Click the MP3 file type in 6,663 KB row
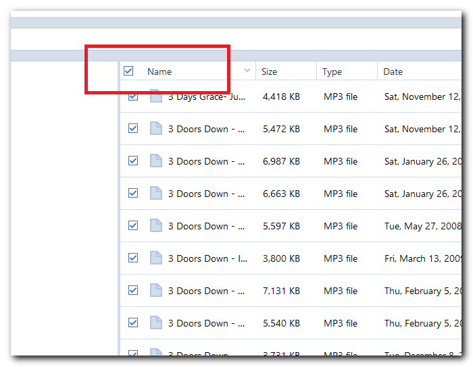Screen dimensions: 473x367 pos(341,194)
